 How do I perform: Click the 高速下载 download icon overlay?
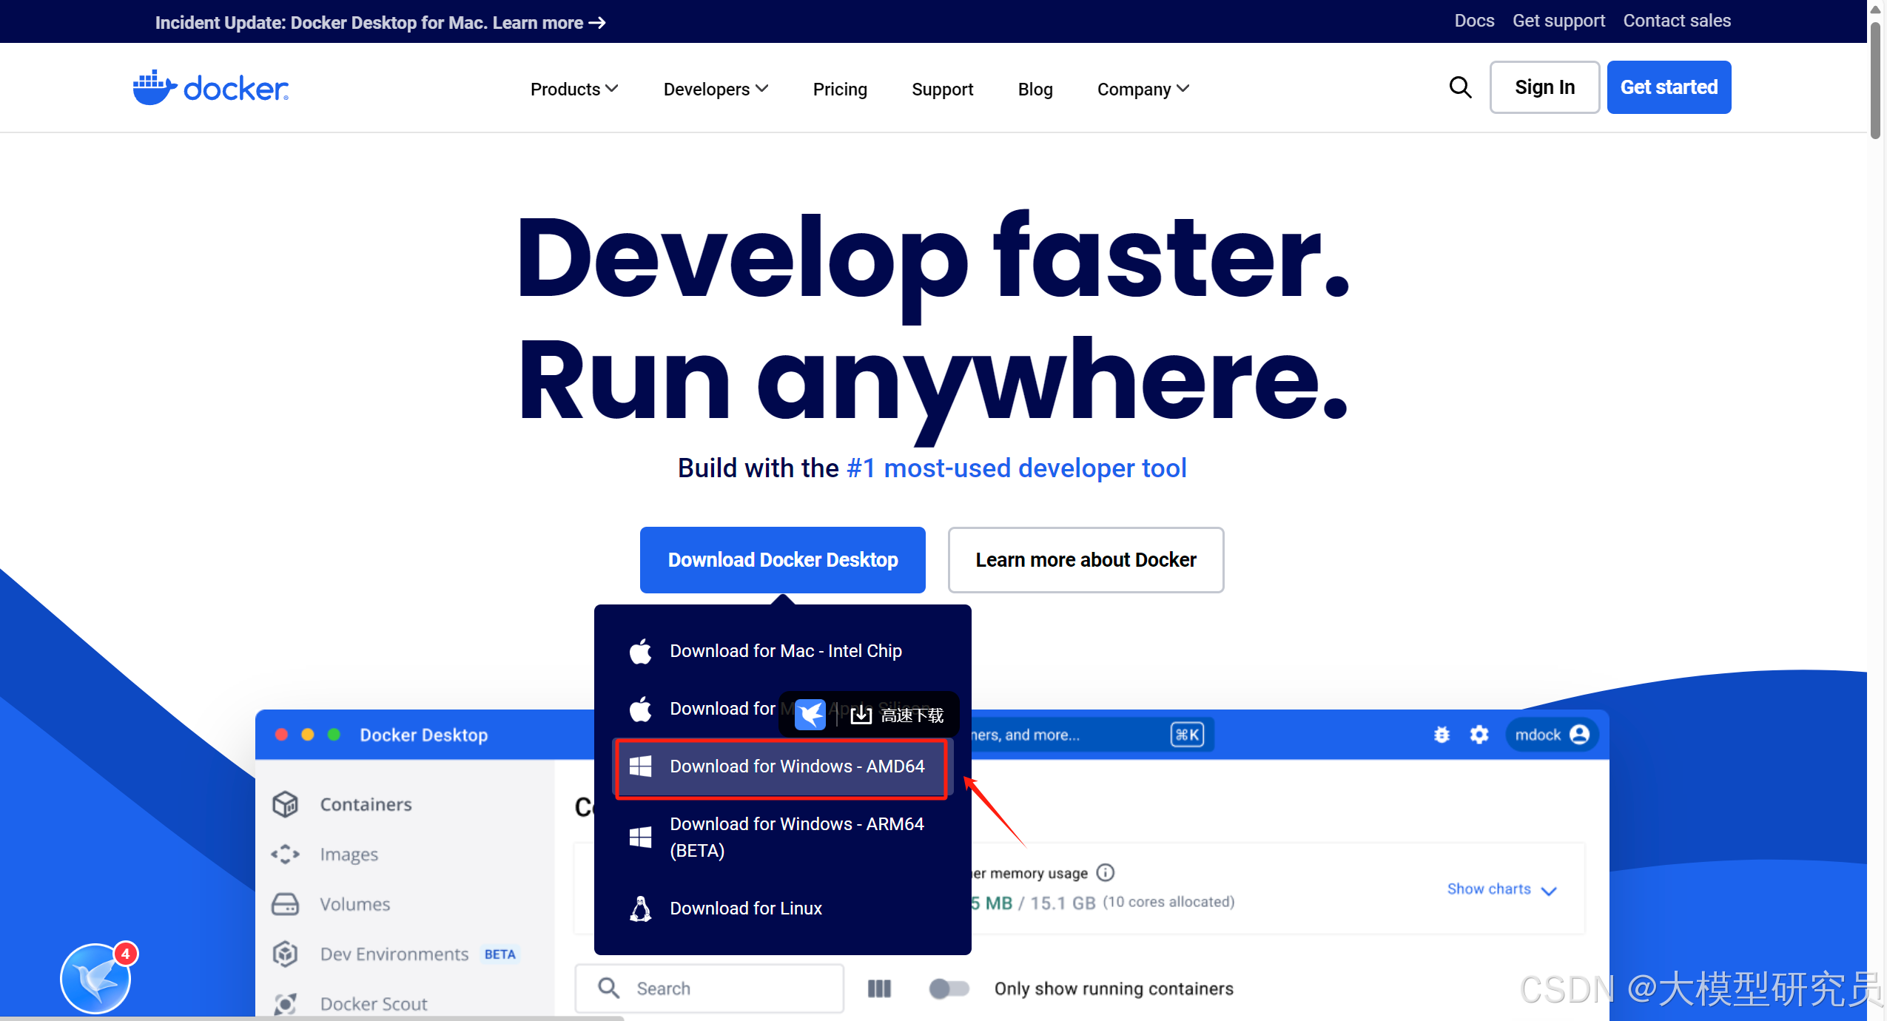point(861,715)
